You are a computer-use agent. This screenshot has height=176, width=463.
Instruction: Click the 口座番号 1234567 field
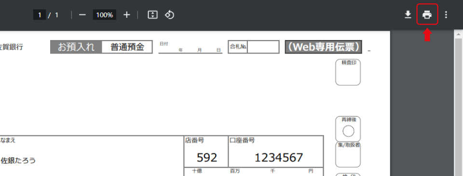276,151
